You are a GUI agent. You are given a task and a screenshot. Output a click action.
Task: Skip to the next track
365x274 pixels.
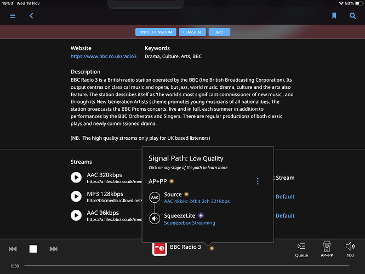53,249
